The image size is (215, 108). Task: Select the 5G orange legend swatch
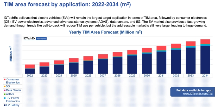point(5,86)
